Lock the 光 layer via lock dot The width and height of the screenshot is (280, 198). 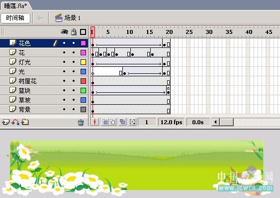tap(74, 71)
